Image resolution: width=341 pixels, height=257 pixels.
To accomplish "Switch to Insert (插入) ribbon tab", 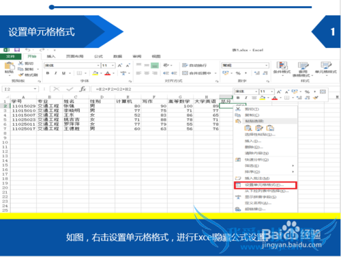I will 51,56.
